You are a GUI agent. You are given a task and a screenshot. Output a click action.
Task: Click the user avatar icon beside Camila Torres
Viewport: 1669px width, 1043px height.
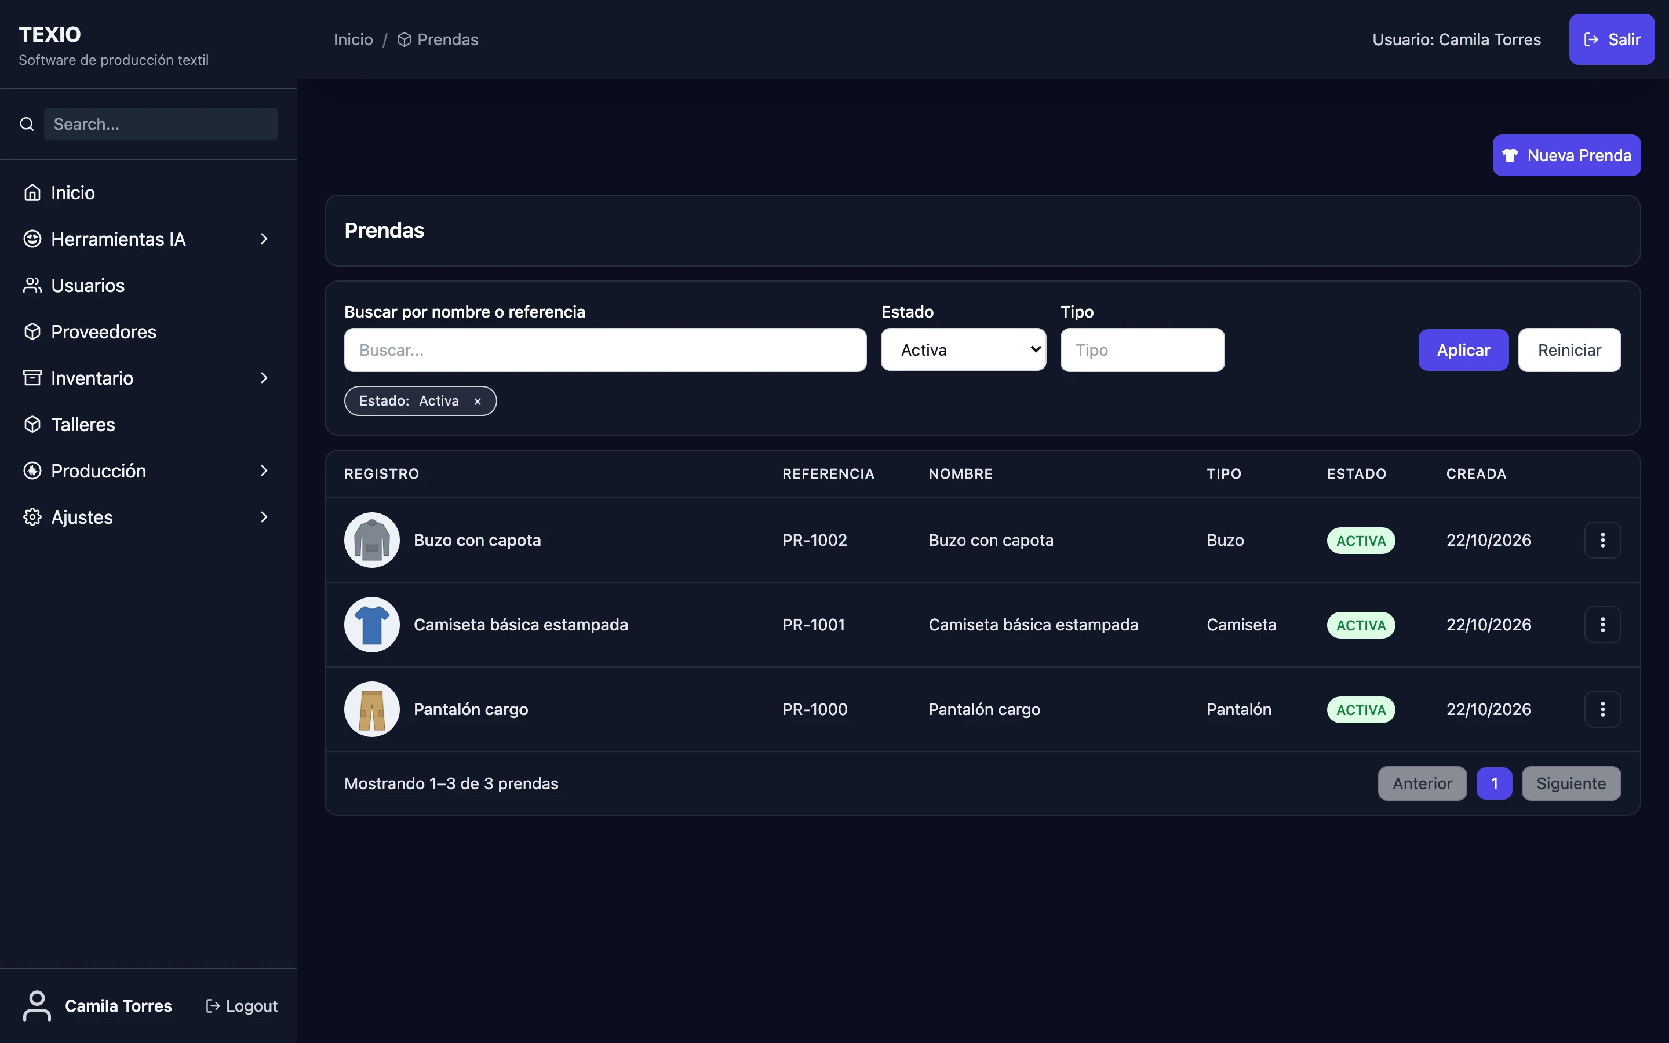click(x=37, y=1006)
